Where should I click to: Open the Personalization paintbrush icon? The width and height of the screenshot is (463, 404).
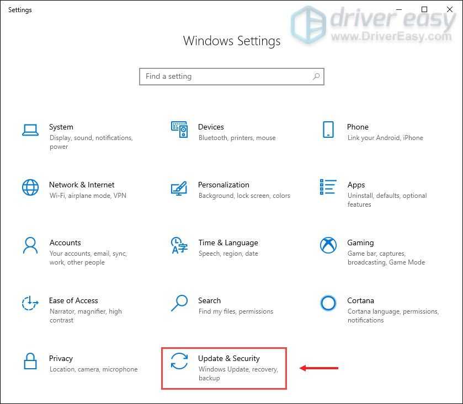[179, 187]
